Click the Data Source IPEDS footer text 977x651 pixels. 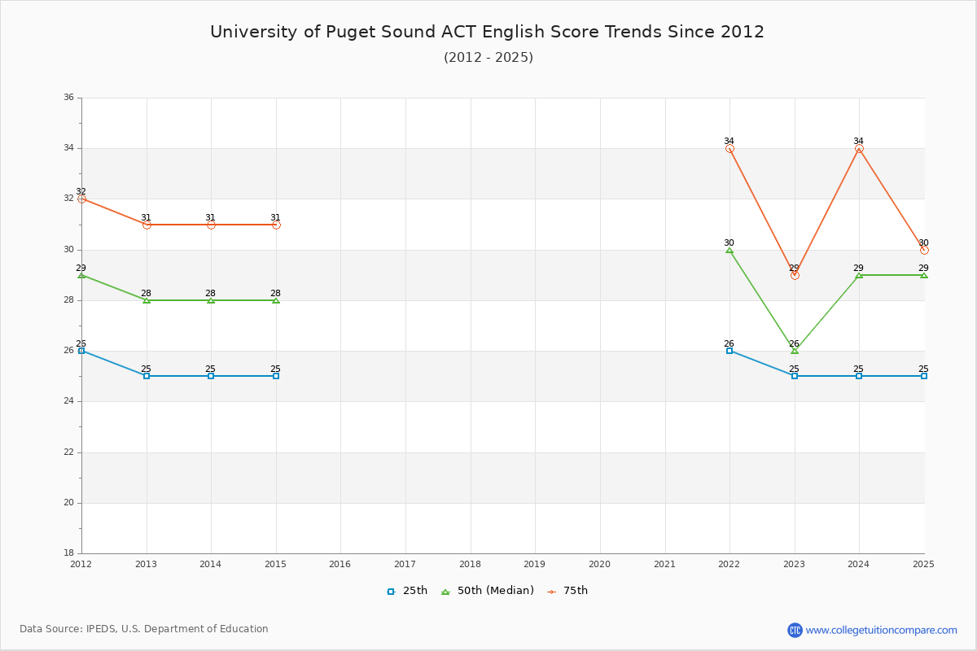pos(144,629)
